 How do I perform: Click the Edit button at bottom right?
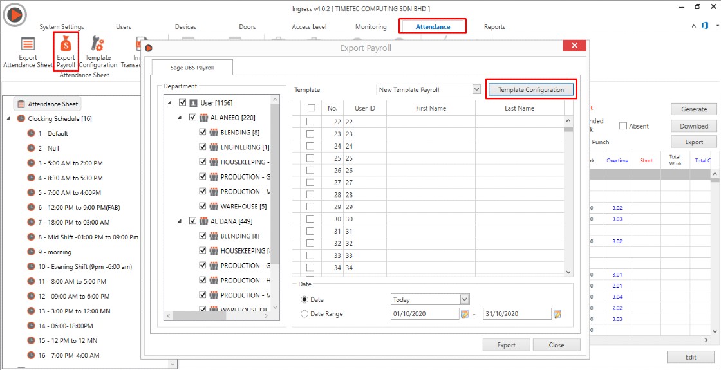pyautogui.click(x=689, y=357)
